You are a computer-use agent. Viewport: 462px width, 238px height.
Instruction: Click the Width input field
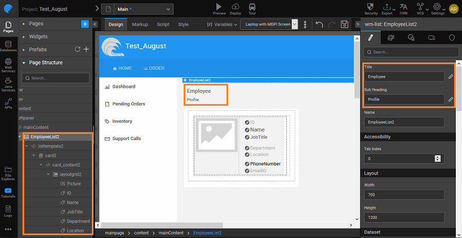[x=403, y=195]
